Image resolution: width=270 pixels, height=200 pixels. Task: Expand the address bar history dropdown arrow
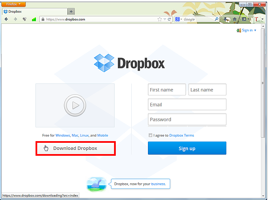coord(165,19)
